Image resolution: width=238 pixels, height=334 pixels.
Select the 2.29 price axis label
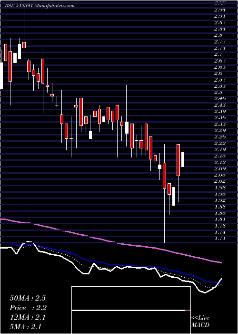[x=219, y=130]
